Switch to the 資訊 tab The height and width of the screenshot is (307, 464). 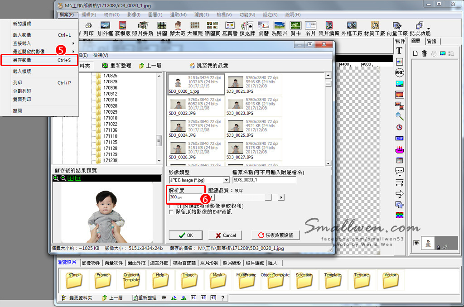pos(431,41)
